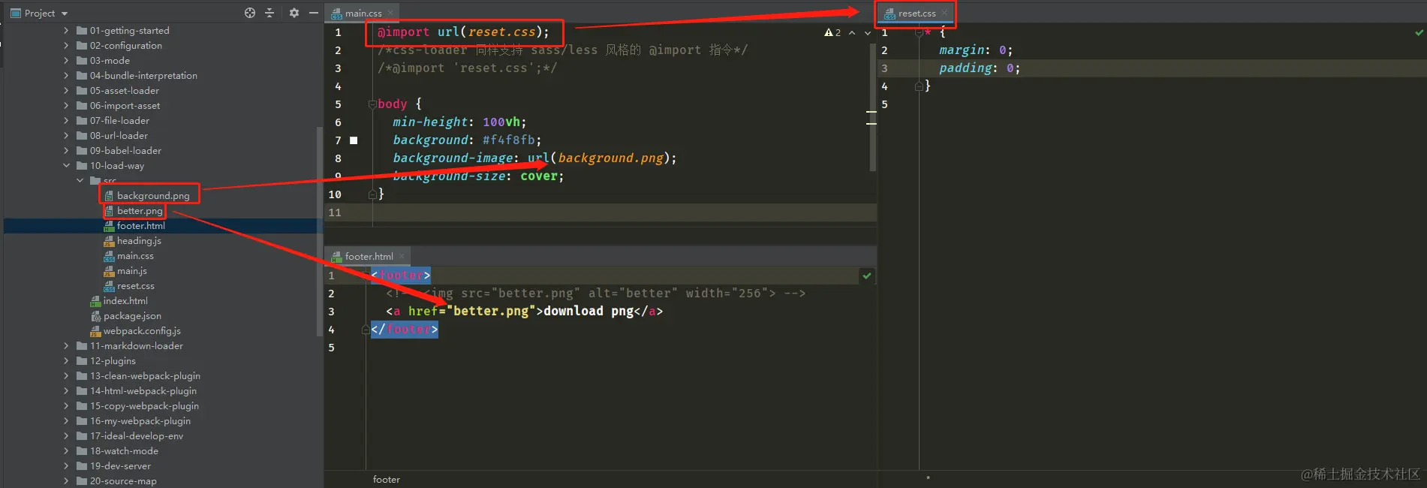
Task: Go to next highlighted error arrow
Action: pyautogui.click(x=868, y=32)
